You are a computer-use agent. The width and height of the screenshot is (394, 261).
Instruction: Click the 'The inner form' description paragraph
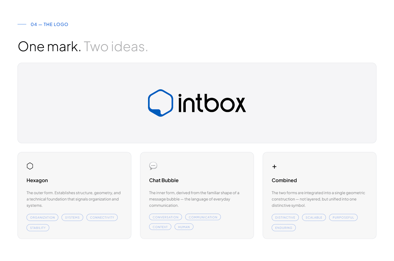[x=194, y=199]
